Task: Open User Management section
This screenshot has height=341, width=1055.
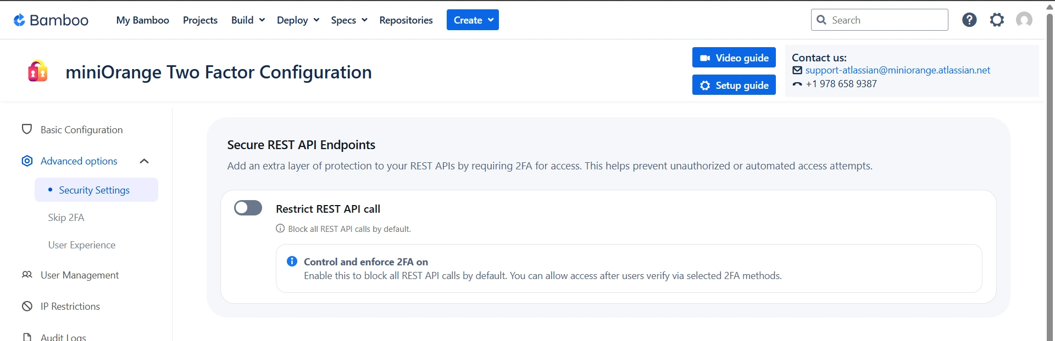Action: pos(80,275)
